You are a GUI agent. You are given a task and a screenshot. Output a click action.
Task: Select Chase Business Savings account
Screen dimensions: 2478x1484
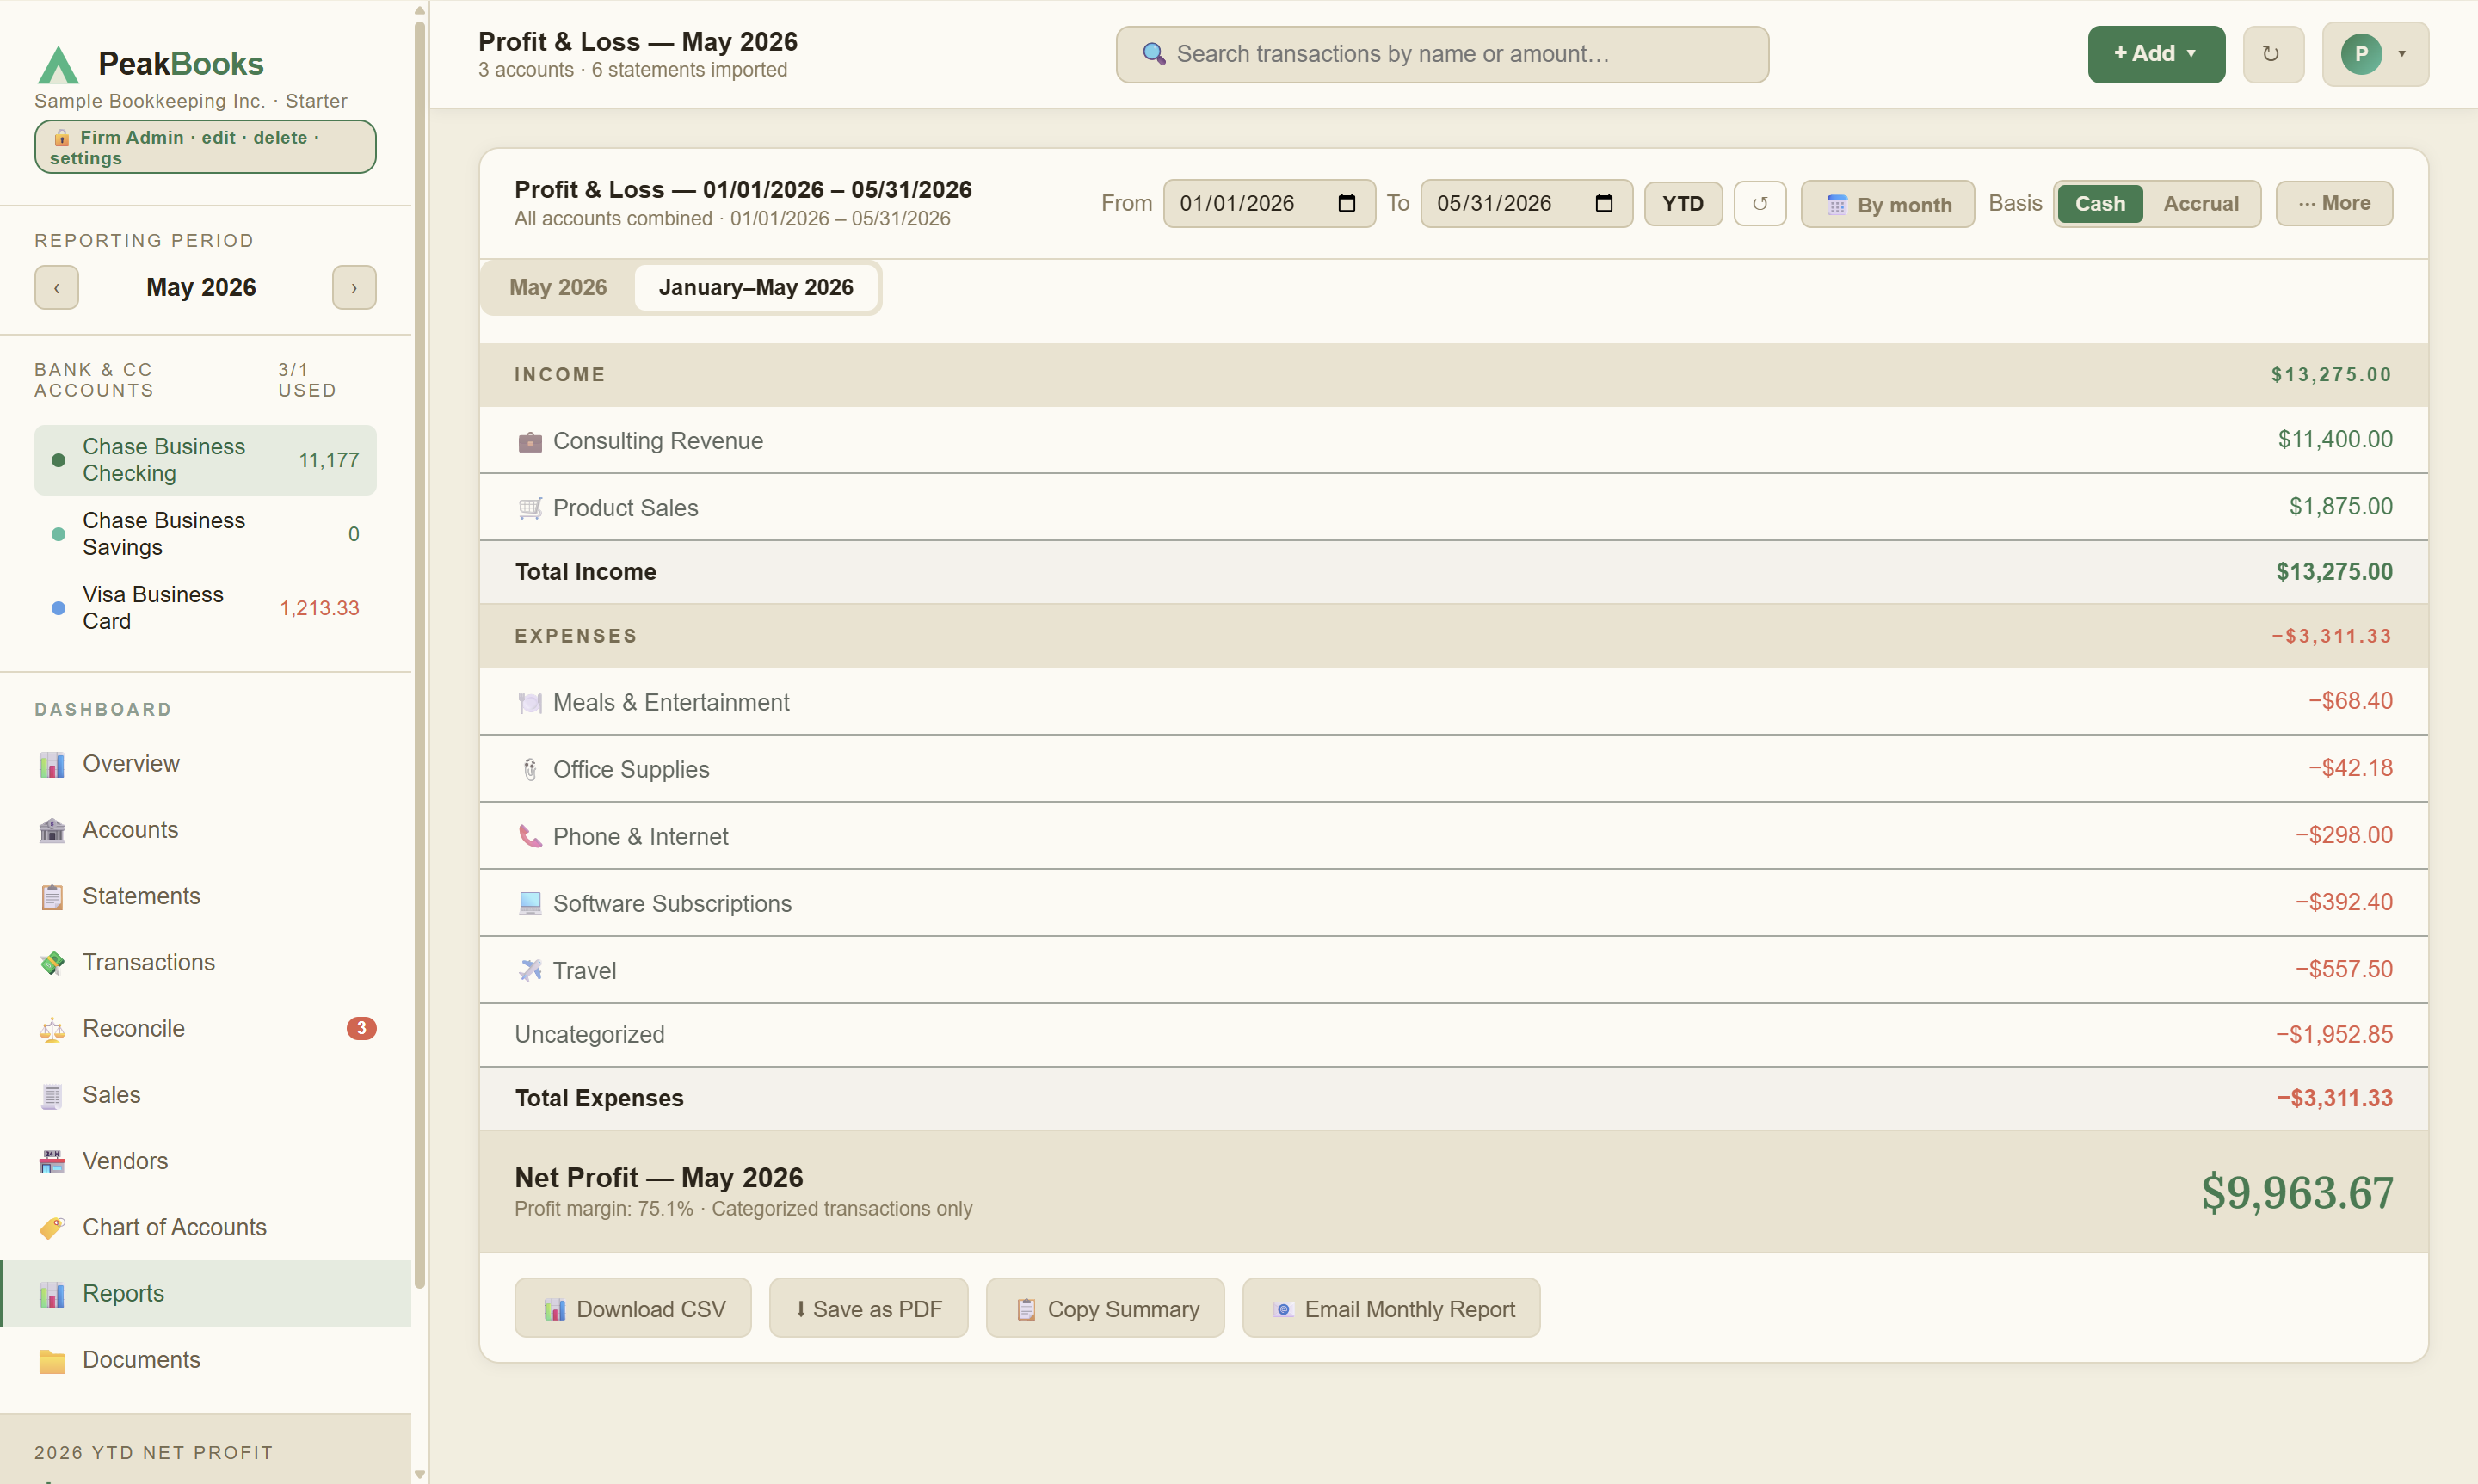(205, 534)
